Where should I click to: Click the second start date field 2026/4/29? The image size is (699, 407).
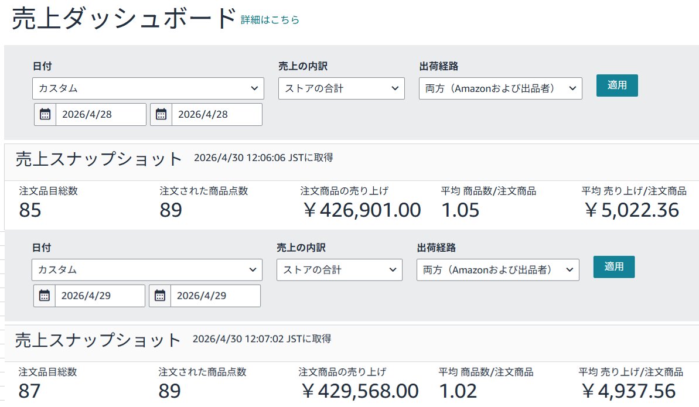coord(100,296)
